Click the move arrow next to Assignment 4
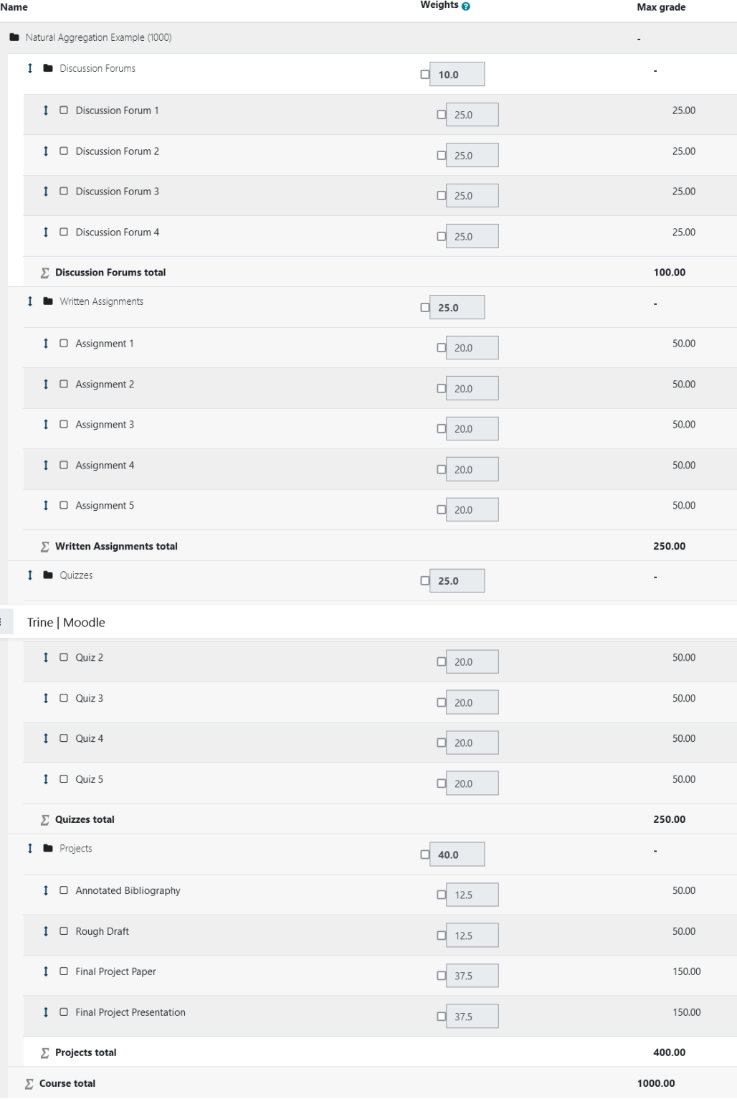Screen dimensions: 737x1102 point(46,465)
